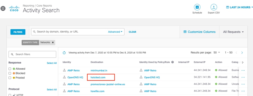Select All Response filters
253x96 pixels.
pyautogui.click(x=52, y=63)
